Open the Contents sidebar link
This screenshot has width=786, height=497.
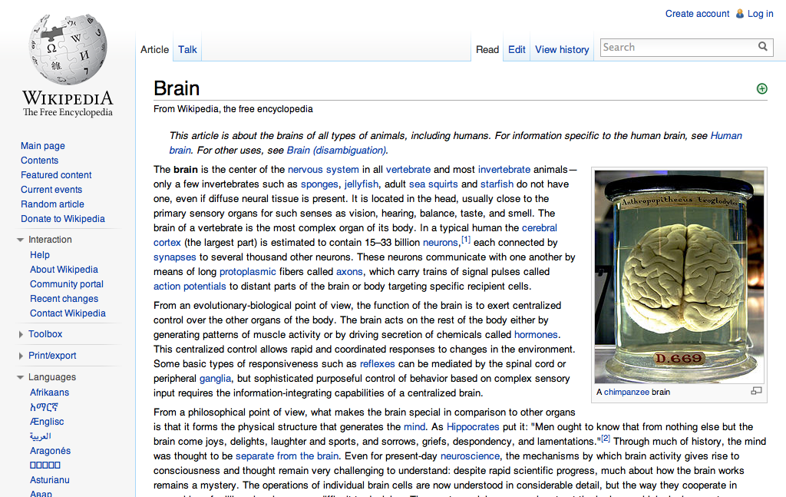pos(40,161)
